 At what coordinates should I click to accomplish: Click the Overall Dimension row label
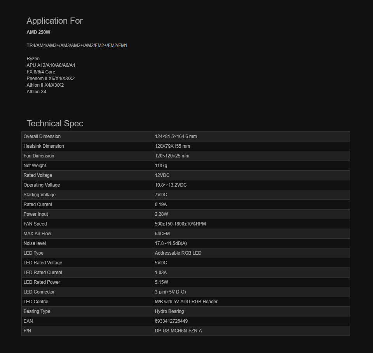pyautogui.click(x=42, y=136)
